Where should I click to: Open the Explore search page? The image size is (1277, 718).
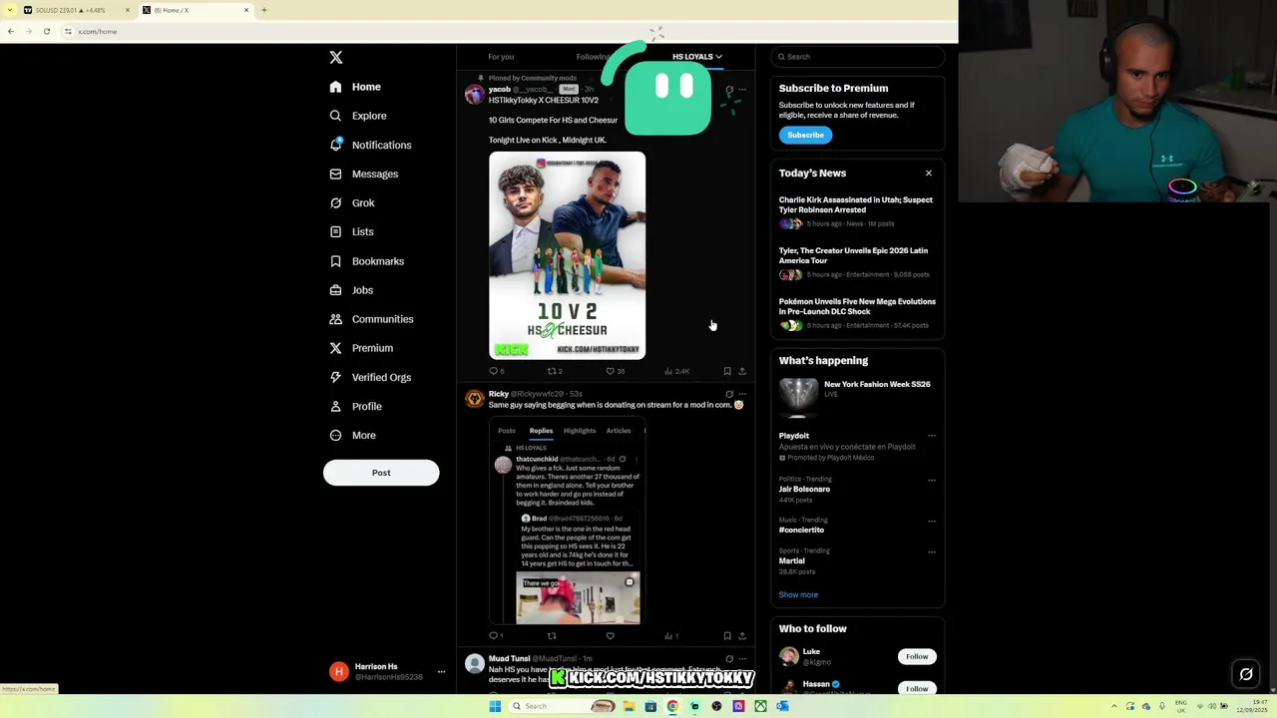point(358,116)
